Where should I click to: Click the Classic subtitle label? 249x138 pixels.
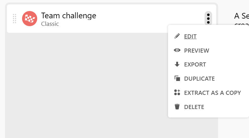tap(50, 24)
